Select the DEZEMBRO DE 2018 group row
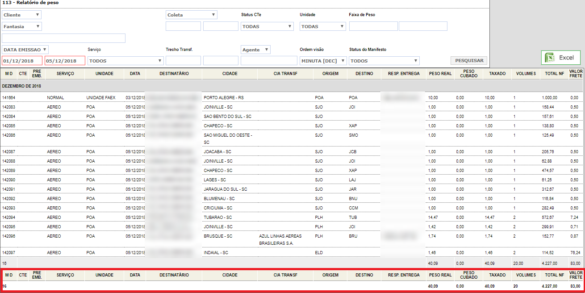The width and height of the screenshot is (585, 293). (292, 85)
